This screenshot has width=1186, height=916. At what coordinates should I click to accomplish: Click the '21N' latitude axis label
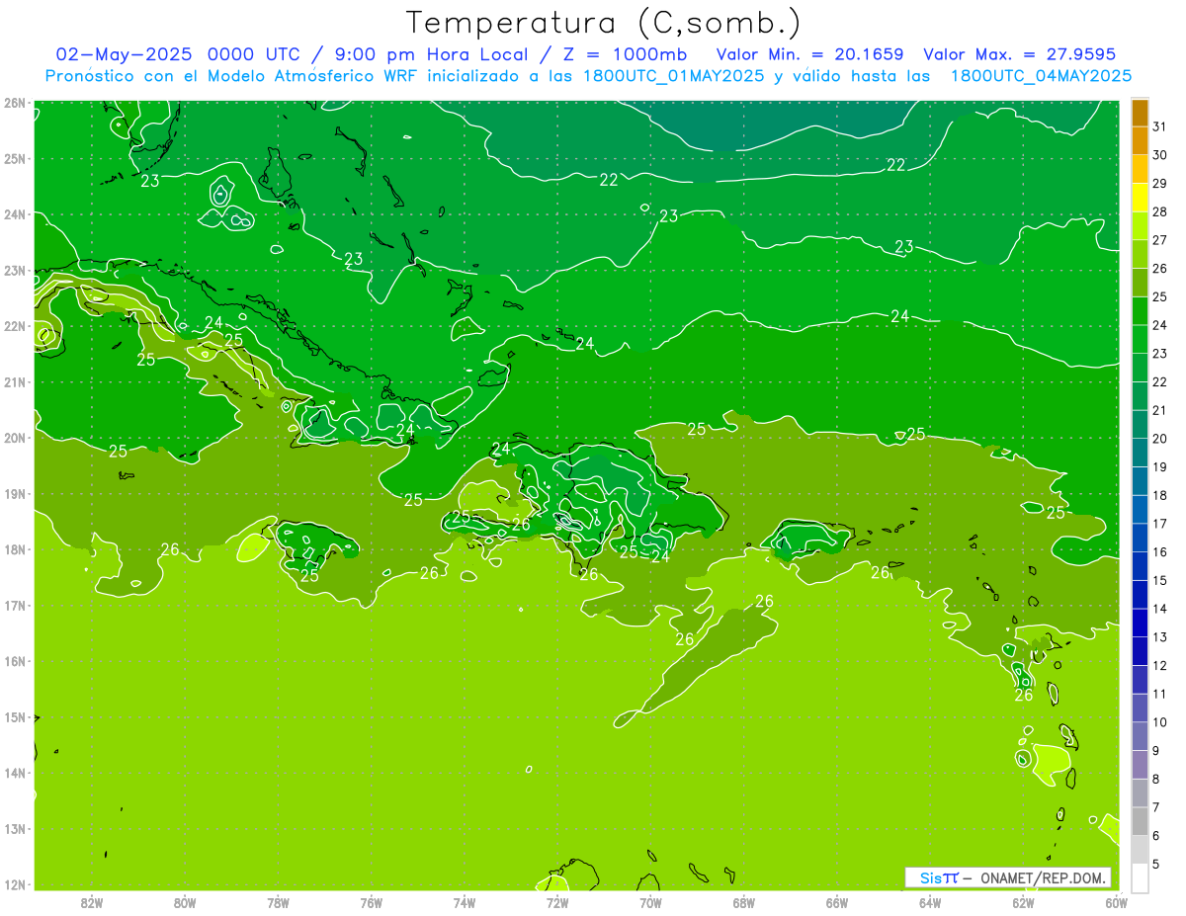pos(14,382)
